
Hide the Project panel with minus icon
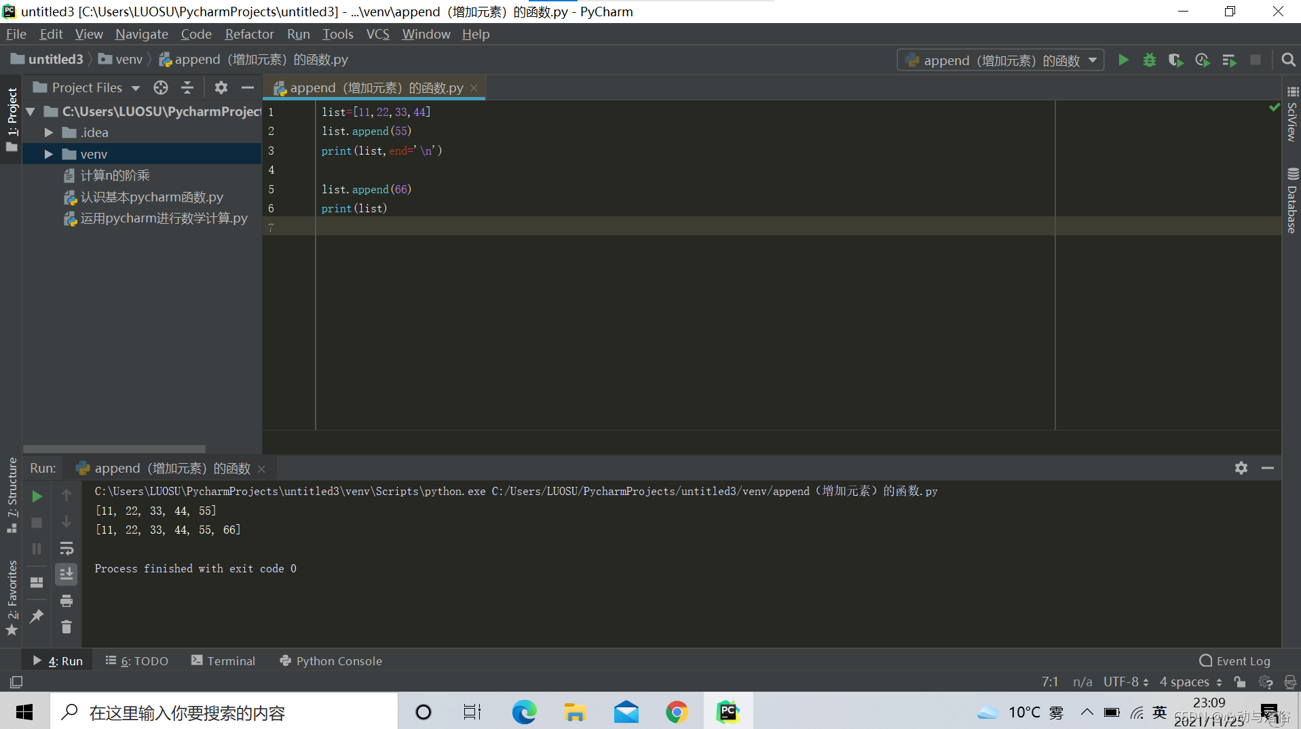tap(248, 87)
